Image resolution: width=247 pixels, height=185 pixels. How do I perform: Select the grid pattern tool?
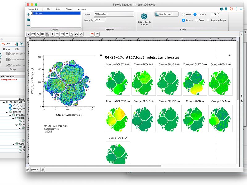(x=48, y=34)
